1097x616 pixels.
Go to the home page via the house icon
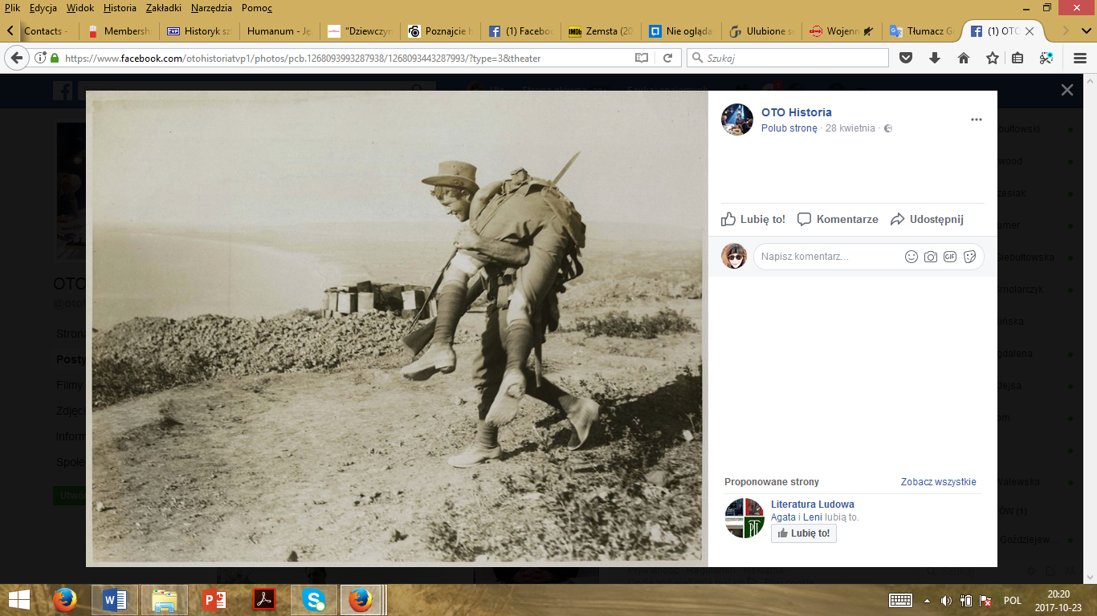[964, 58]
